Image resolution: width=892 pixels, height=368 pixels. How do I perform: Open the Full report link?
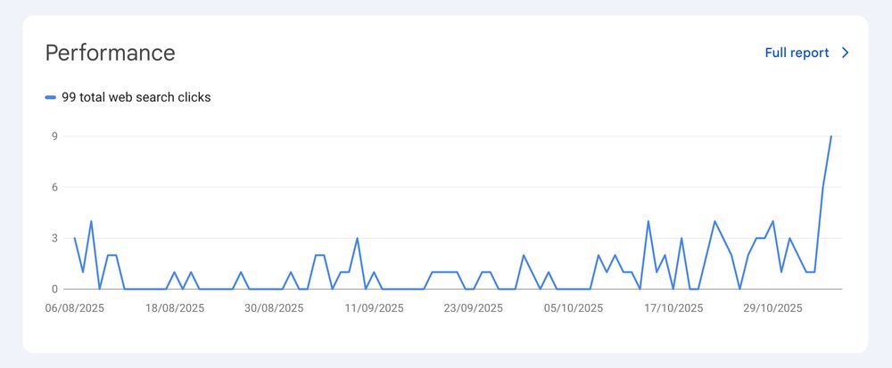(797, 53)
